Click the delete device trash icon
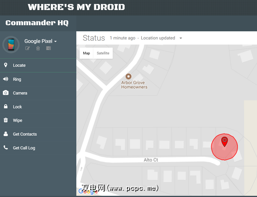 (x=38, y=48)
